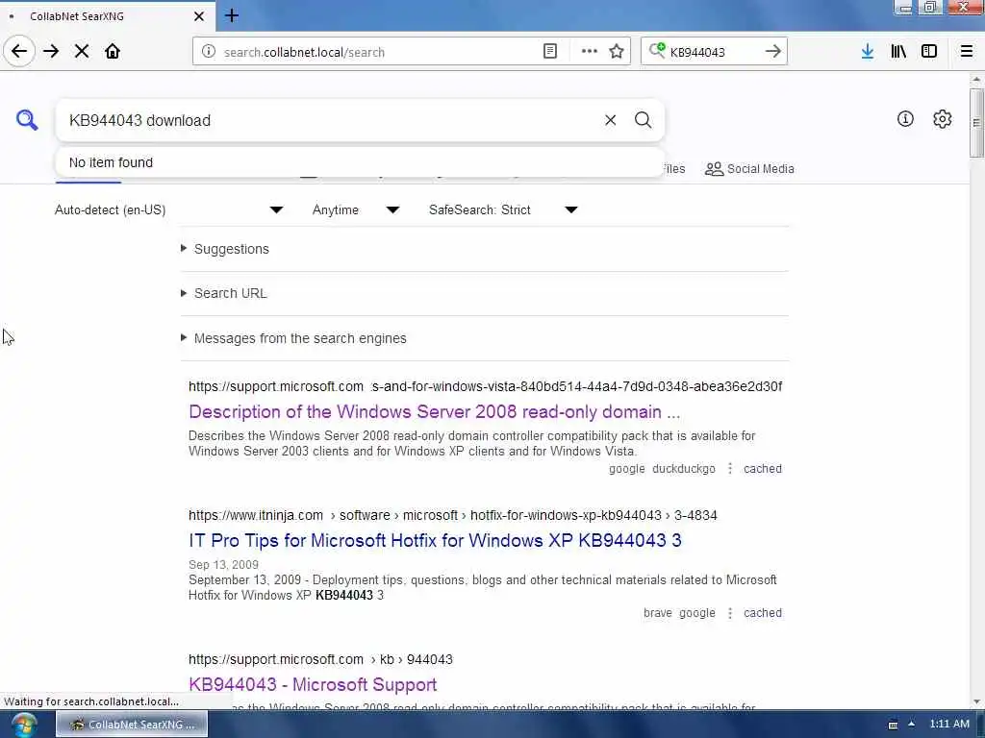Click the support.microsoft.com kb 944043 URL
The height and width of the screenshot is (738, 985).
320,659
